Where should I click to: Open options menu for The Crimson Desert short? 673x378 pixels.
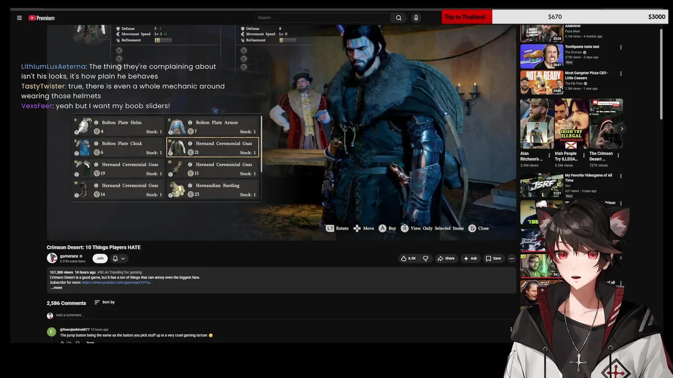click(x=618, y=156)
